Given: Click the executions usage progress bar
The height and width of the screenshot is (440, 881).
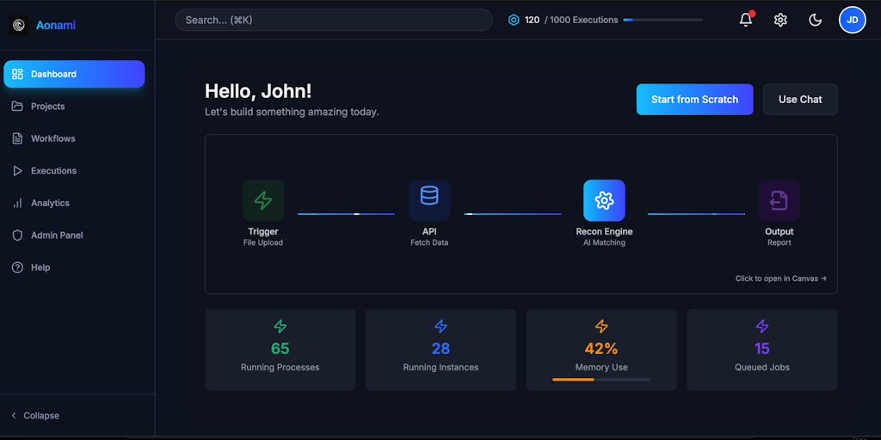Looking at the screenshot, I should pos(663,21).
